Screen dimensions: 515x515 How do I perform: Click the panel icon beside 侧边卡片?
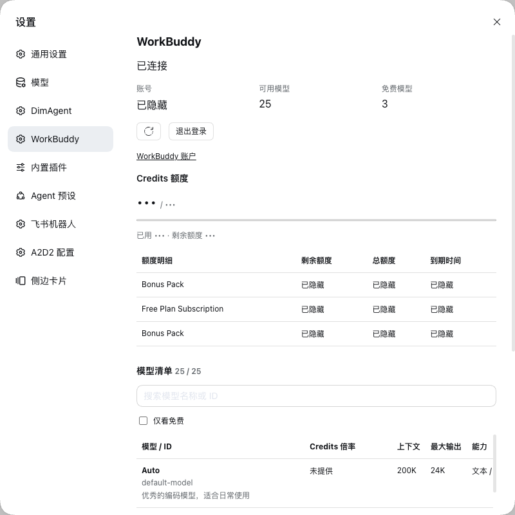click(x=21, y=281)
